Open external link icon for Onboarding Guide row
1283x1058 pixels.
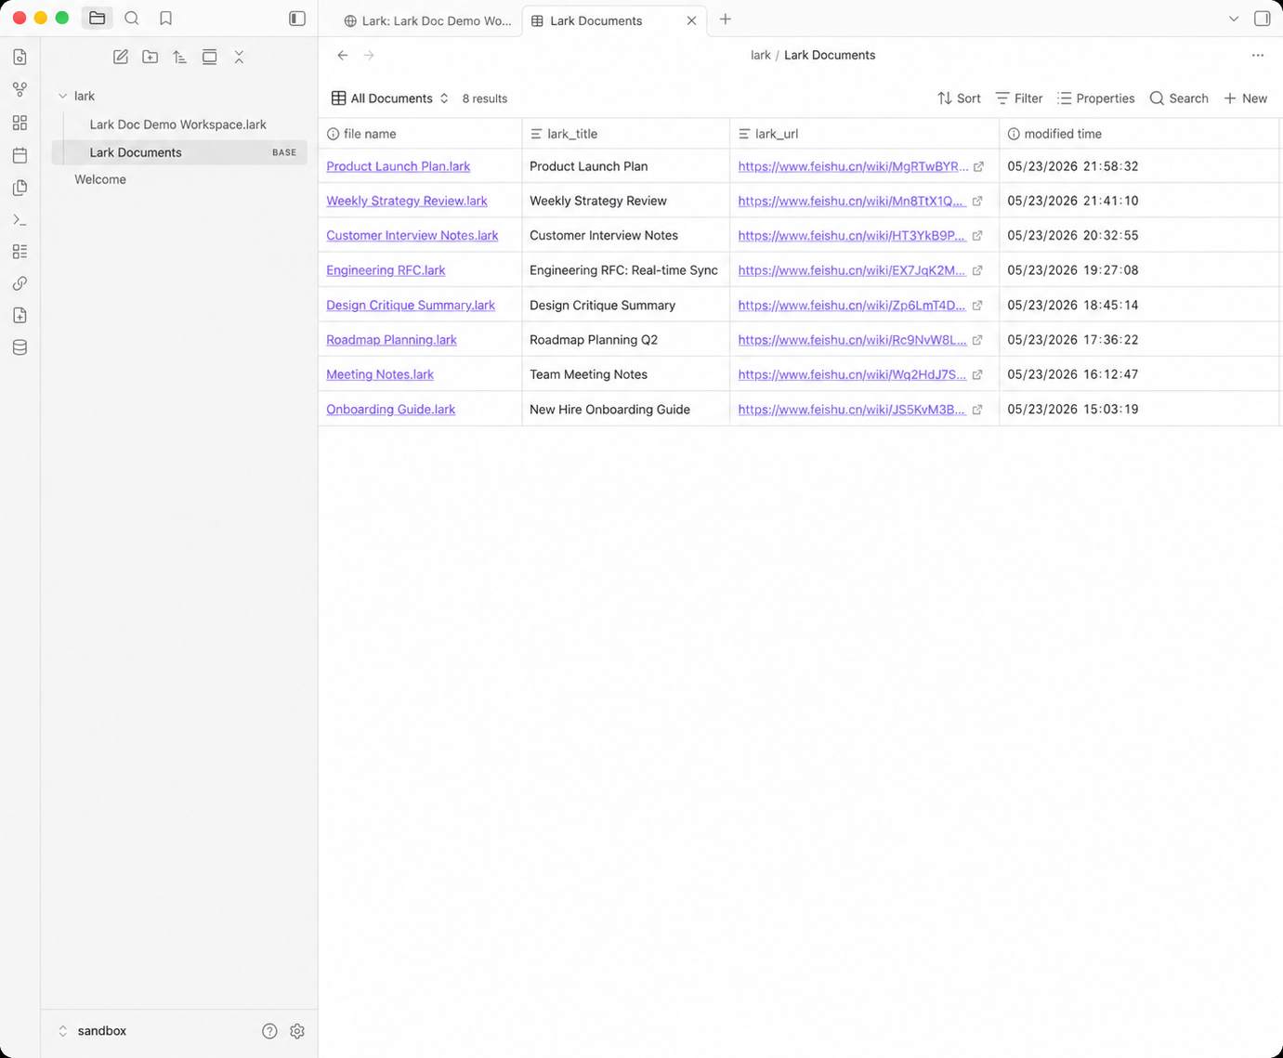977,410
